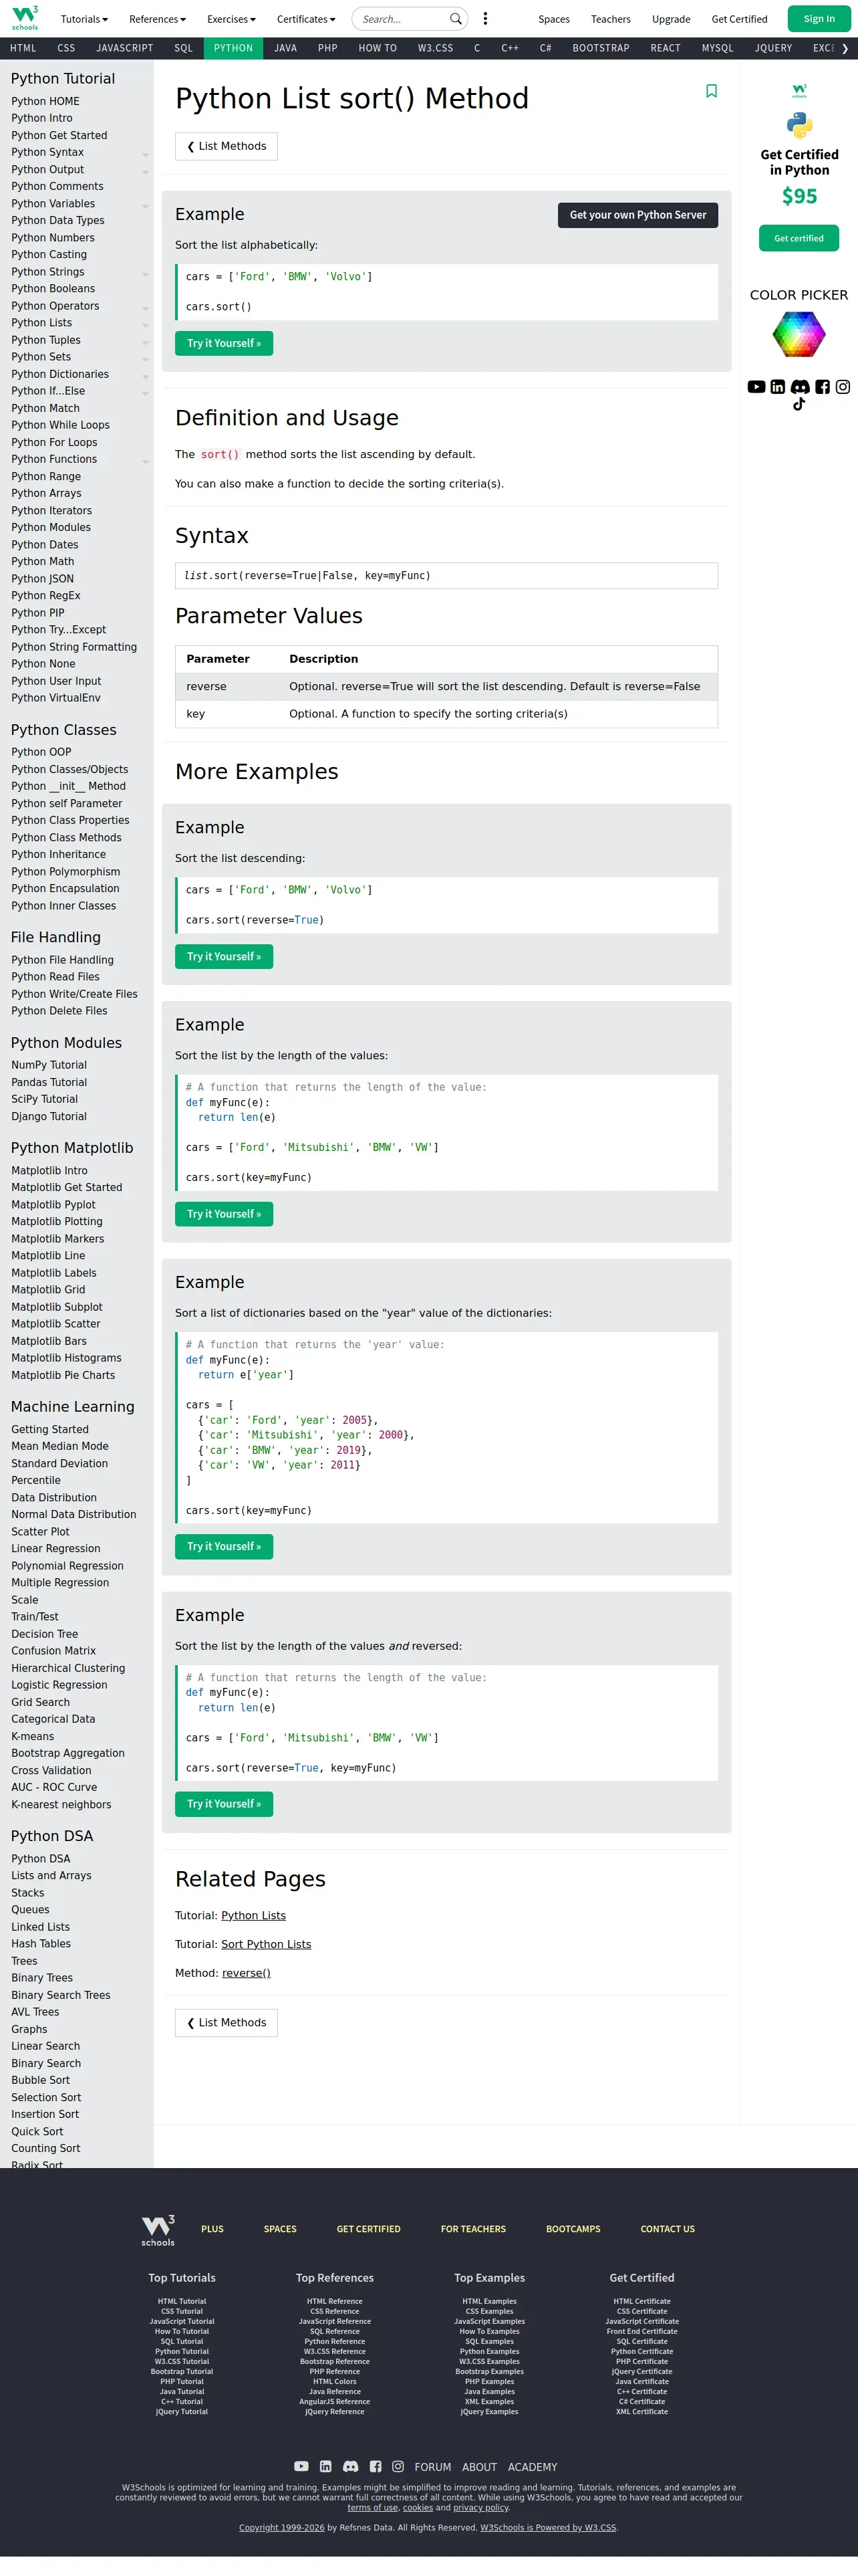Open the reverse() method link
The height and width of the screenshot is (2576, 858).
pyautogui.click(x=246, y=1973)
